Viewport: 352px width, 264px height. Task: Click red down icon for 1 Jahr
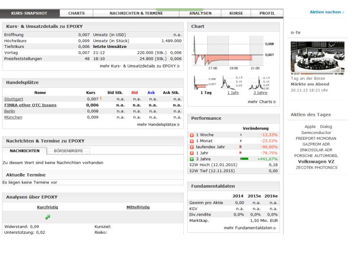click(x=192, y=153)
